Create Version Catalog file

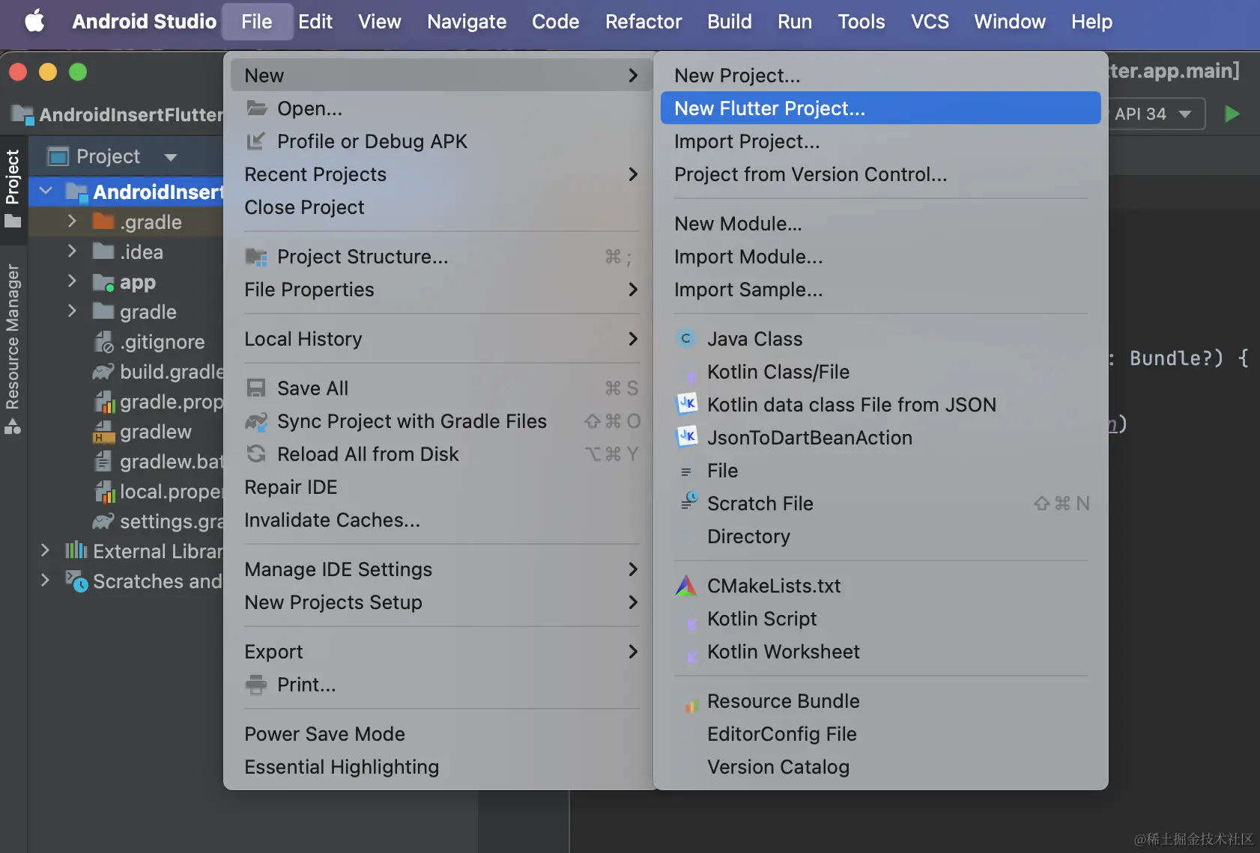click(x=881, y=767)
